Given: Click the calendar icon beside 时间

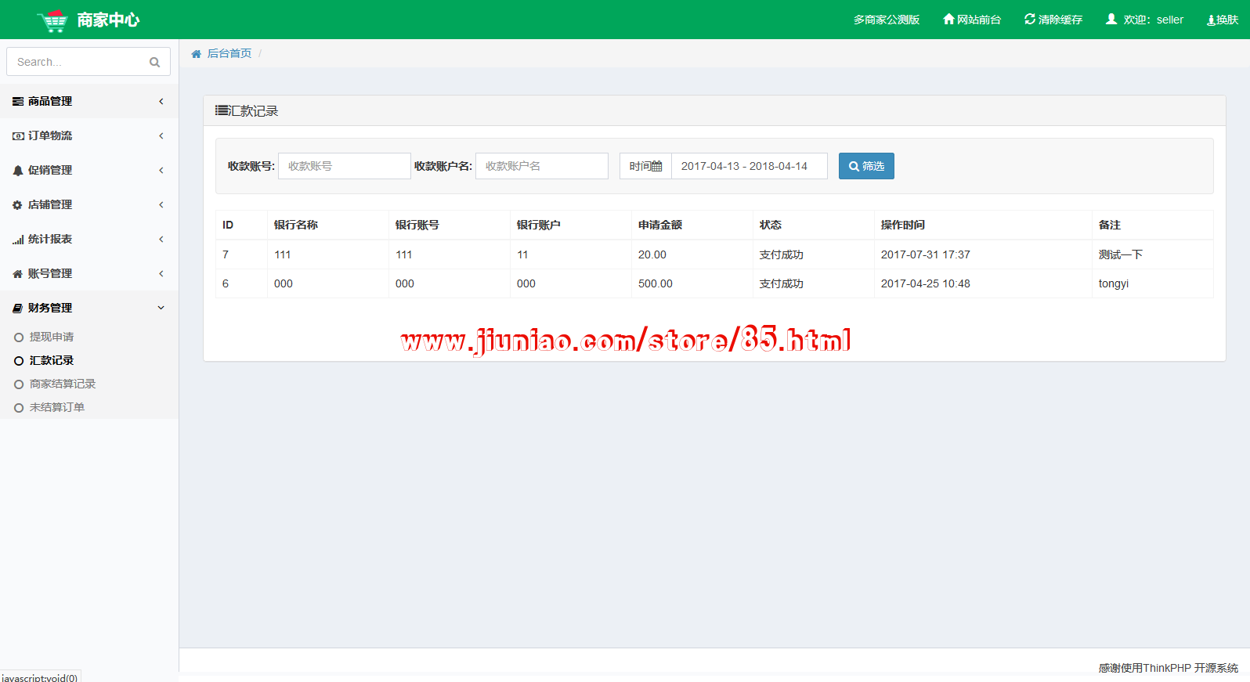Looking at the screenshot, I should 656,166.
